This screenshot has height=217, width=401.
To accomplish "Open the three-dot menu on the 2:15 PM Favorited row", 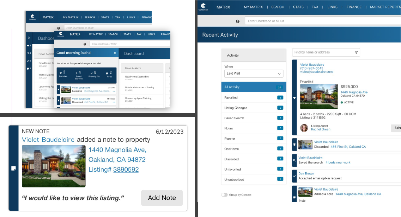I will [114, 91].
